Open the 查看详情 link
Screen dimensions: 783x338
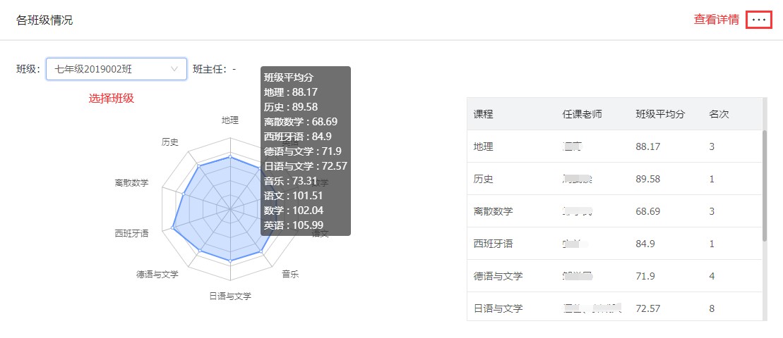(x=716, y=20)
